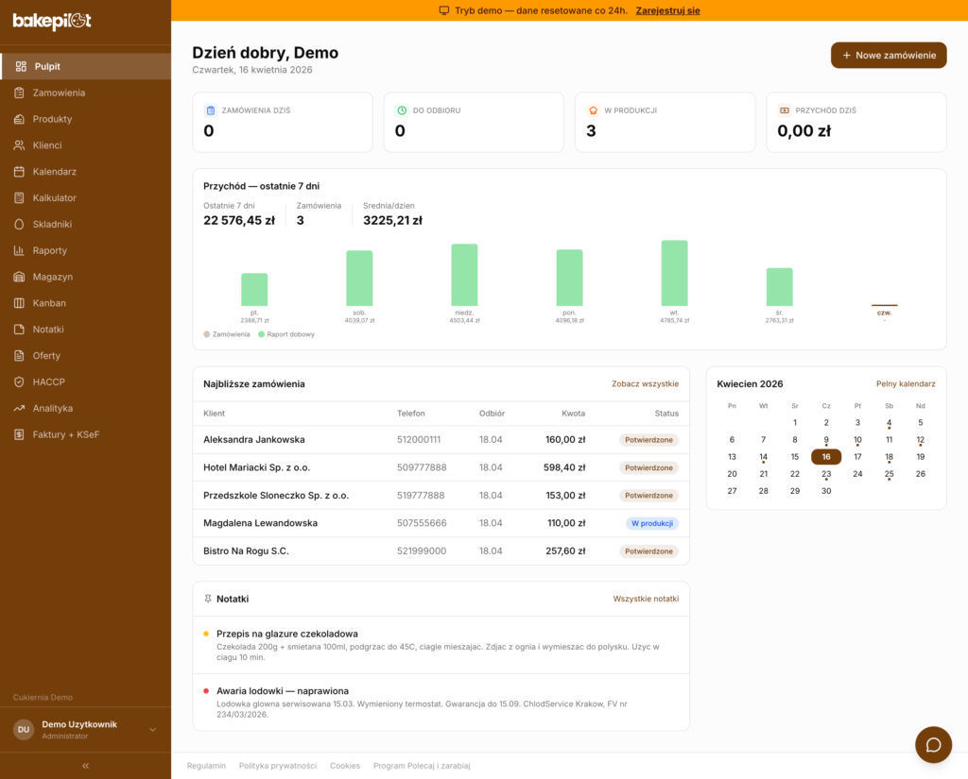
Task: Click the niedz. revenue bar in chart
Action: 464,275
